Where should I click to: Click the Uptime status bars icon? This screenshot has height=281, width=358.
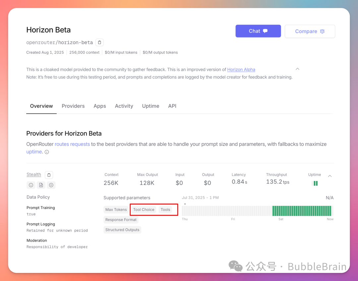(x=315, y=183)
